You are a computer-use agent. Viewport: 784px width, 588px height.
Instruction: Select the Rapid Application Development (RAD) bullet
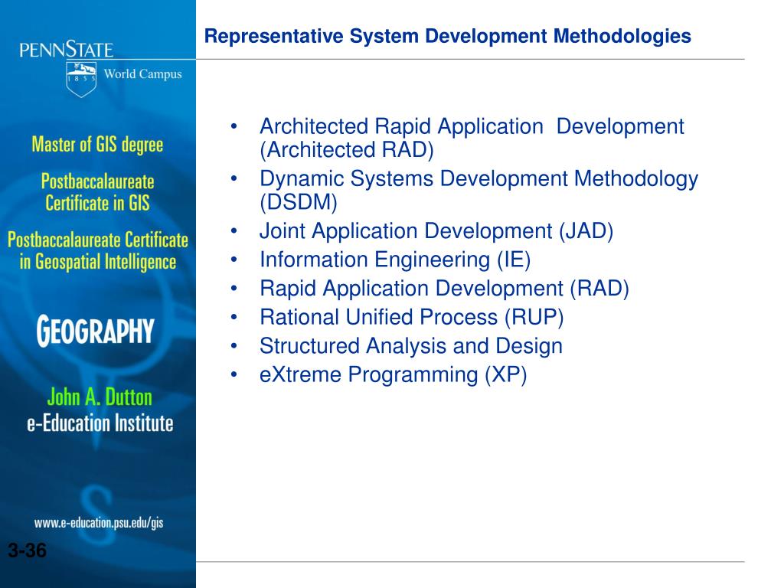coord(444,289)
